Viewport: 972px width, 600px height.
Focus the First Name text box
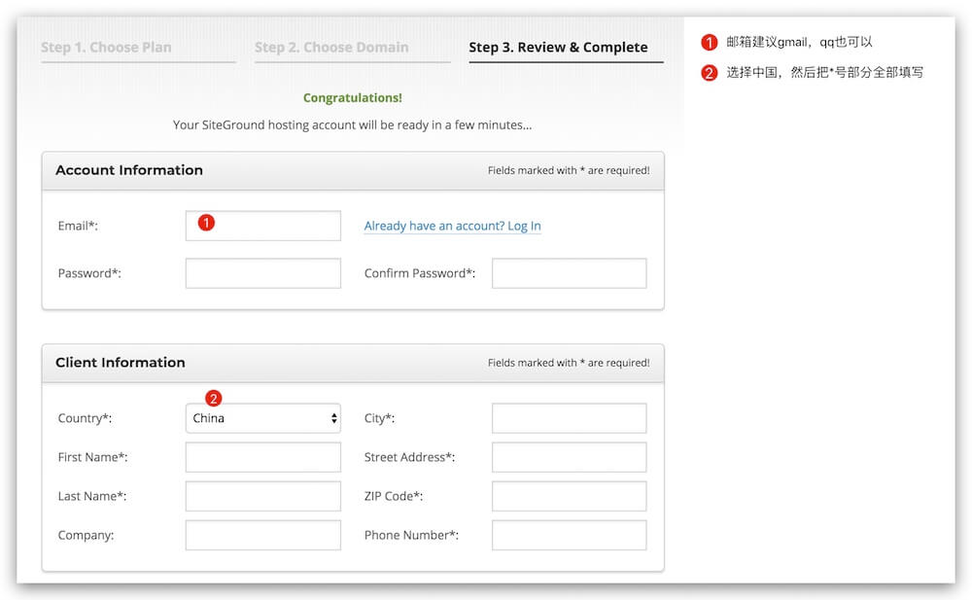pos(263,457)
